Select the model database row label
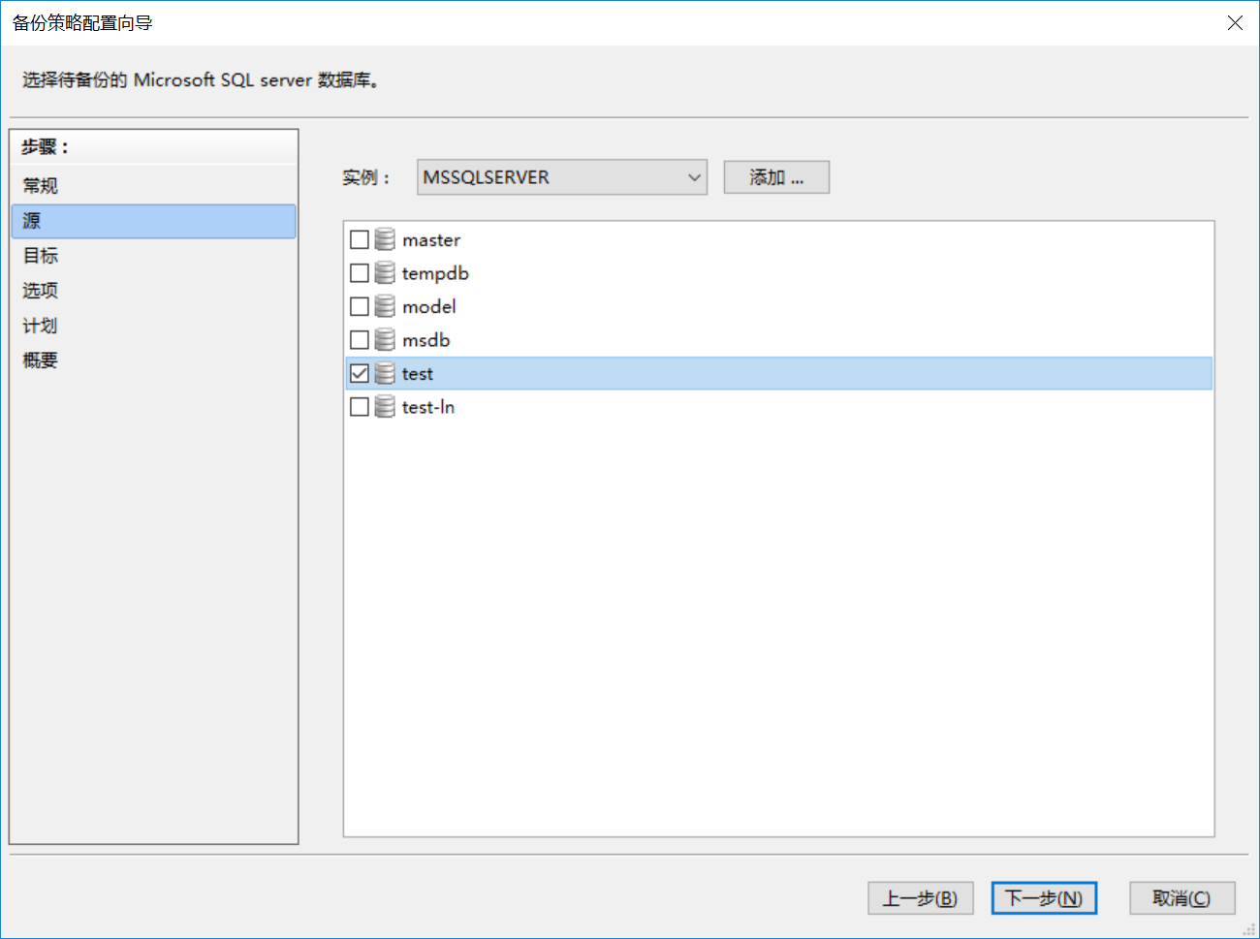 point(429,306)
